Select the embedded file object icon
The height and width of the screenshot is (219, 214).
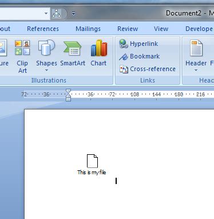tap(92, 161)
